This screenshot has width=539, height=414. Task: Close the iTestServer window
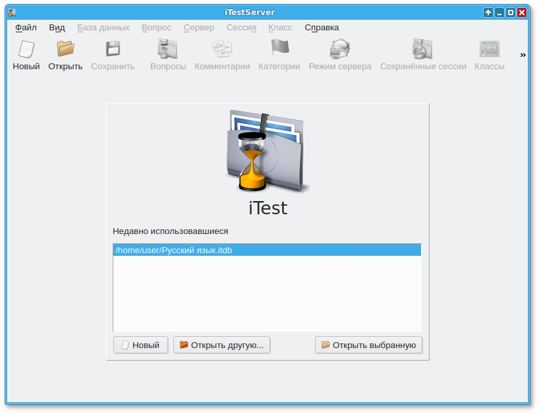point(522,13)
